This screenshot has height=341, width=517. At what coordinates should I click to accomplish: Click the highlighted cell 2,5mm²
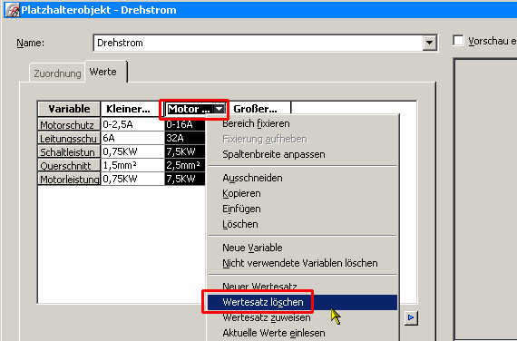[185, 165]
